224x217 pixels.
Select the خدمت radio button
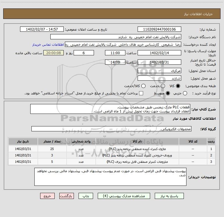(163, 86)
